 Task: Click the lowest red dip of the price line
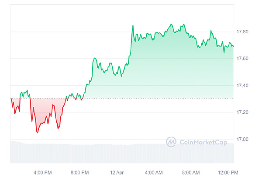37,132
